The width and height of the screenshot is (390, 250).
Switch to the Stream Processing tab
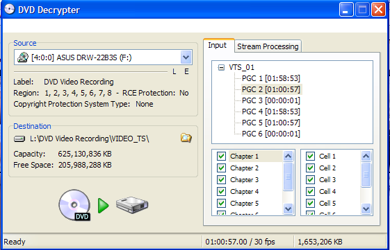point(268,46)
